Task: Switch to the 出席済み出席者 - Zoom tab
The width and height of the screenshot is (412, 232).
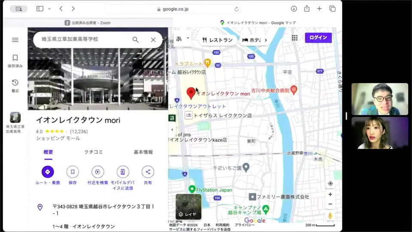Action: (x=88, y=23)
